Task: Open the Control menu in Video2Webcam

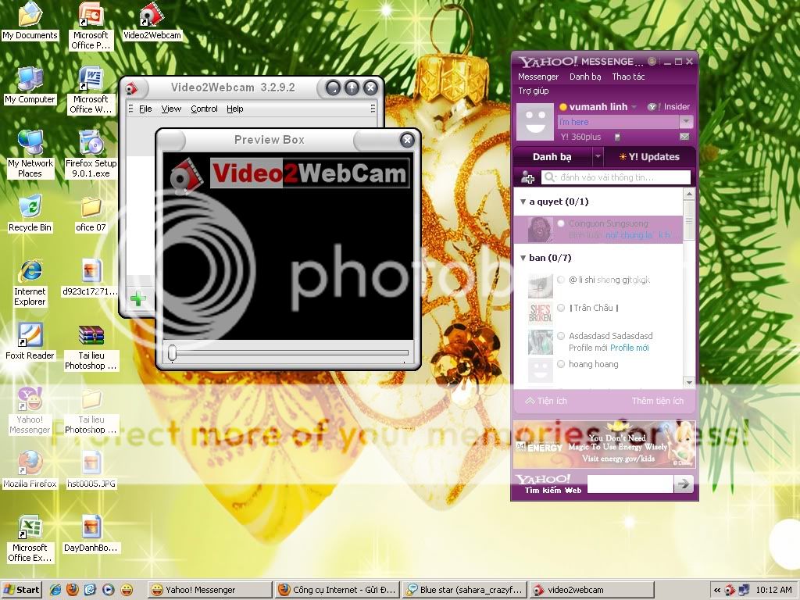Action: pos(204,109)
